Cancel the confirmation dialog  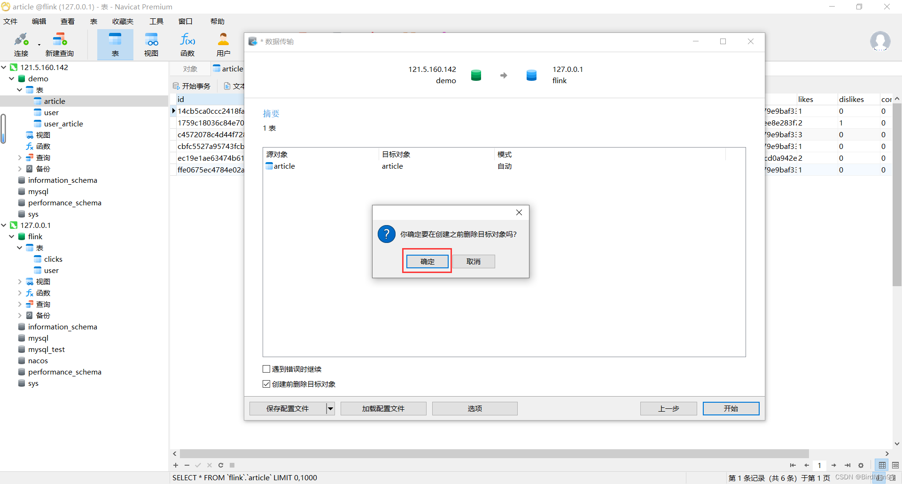(474, 261)
